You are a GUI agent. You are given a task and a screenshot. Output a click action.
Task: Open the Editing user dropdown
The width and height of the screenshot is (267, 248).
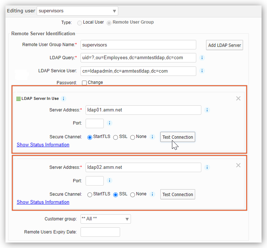77,11
